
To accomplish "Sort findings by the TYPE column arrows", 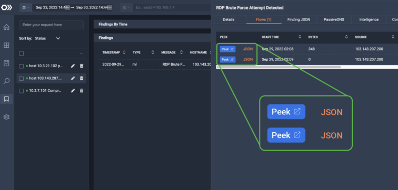I will point(153,52).
